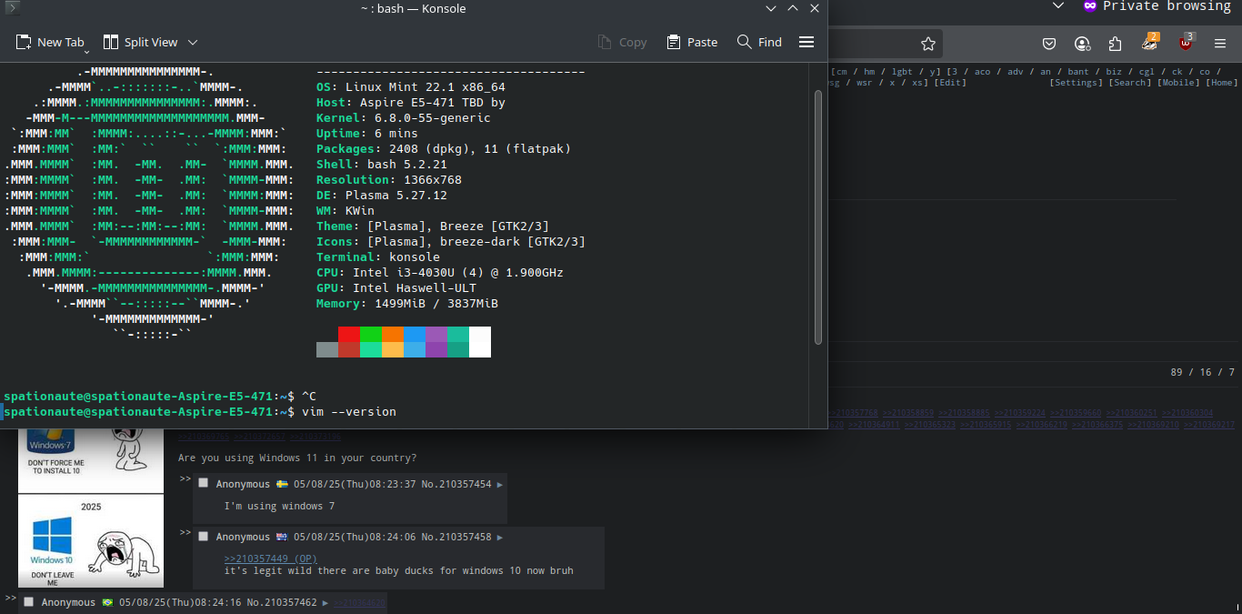The height and width of the screenshot is (614, 1242).
Task: Tick the checkbox for post No.210357462
Action: pos(29,602)
